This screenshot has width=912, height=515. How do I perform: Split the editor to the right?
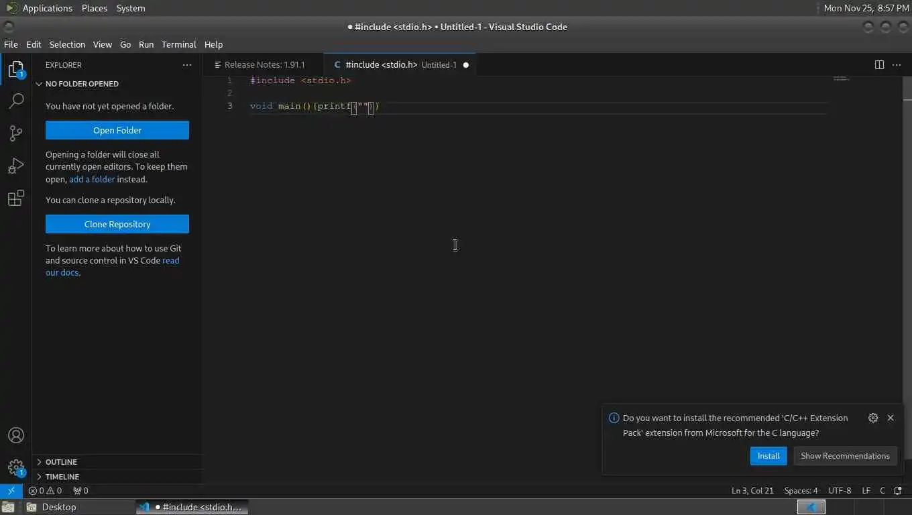point(879,65)
